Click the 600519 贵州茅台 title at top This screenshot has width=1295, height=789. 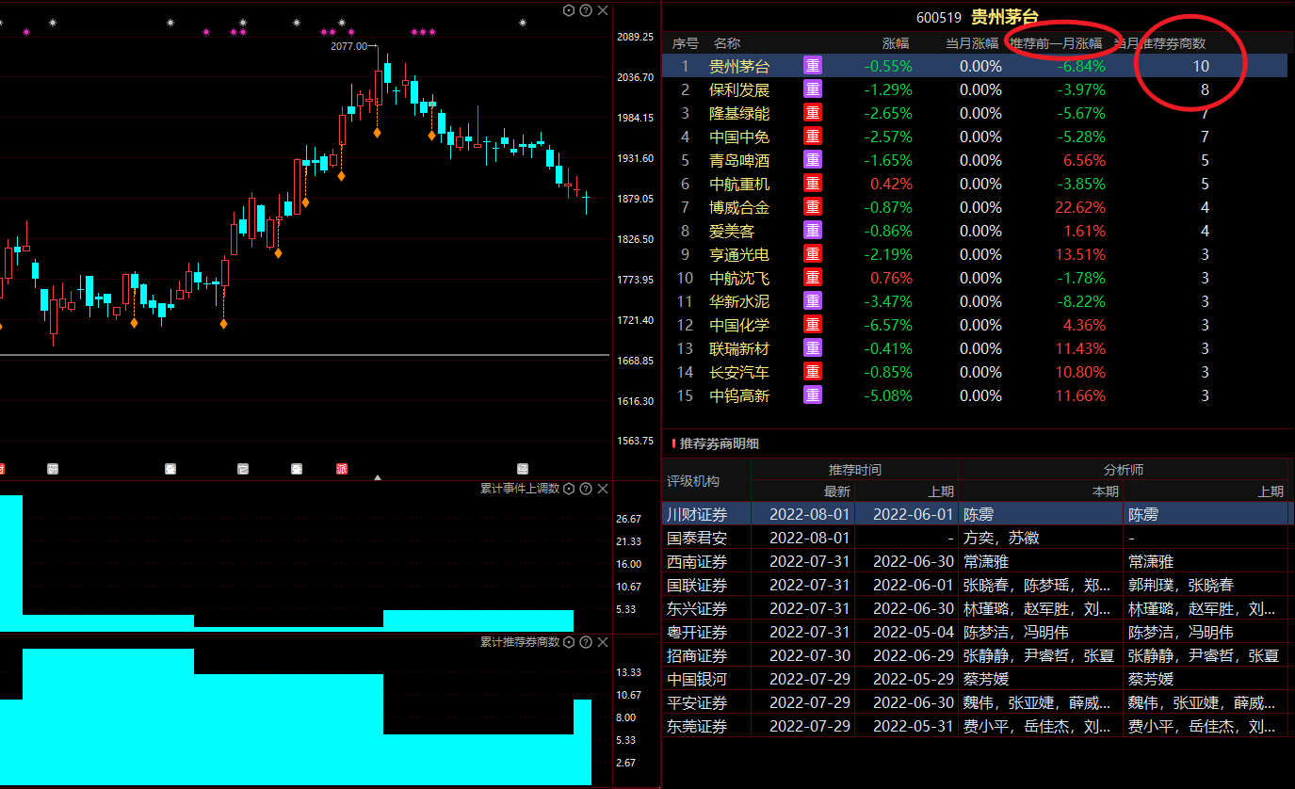pyautogui.click(x=978, y=17)
